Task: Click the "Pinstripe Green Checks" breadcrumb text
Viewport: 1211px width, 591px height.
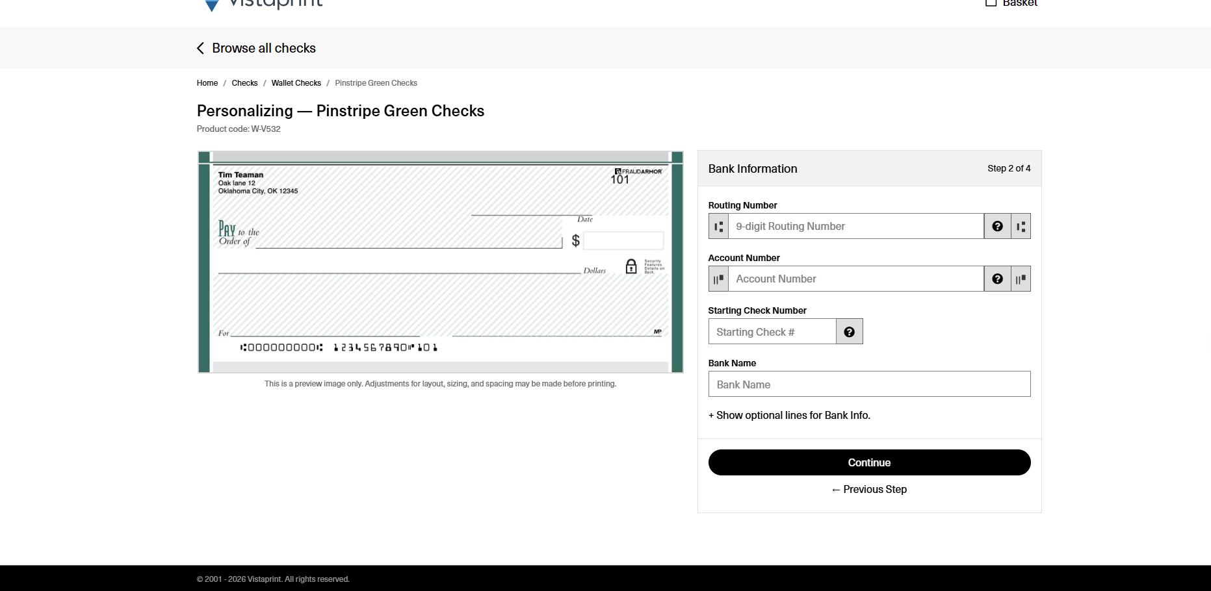Action: [376, 83]
